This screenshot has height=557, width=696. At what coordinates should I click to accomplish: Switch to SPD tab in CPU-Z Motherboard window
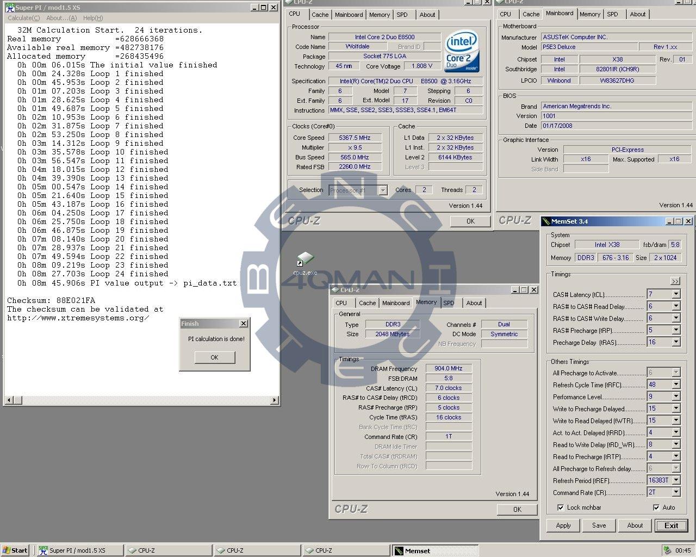pyautogui.click(x=612, y=14)
